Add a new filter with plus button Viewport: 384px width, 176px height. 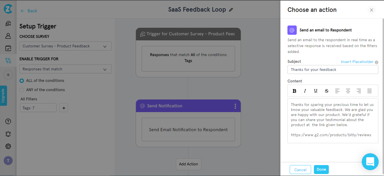[x=64, y=108]
